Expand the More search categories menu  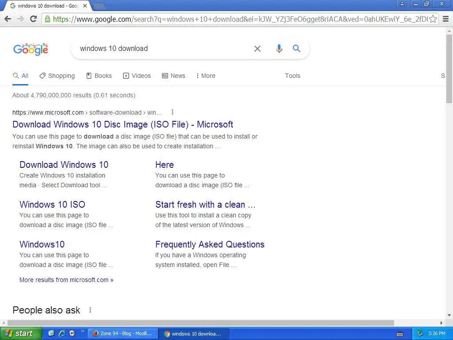[x=206, y=76]
